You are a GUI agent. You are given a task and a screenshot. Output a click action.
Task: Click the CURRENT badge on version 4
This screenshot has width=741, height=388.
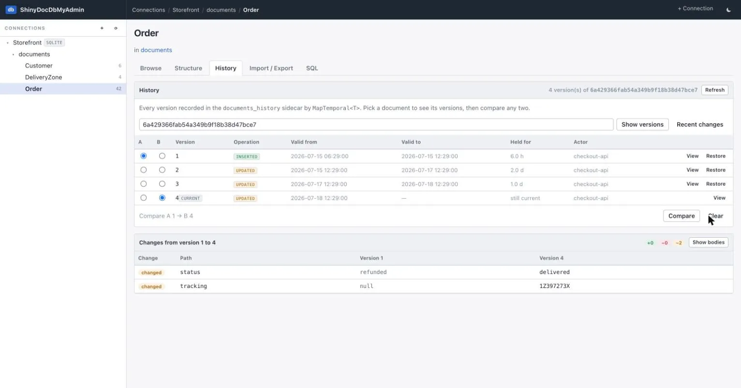(191, 198)
